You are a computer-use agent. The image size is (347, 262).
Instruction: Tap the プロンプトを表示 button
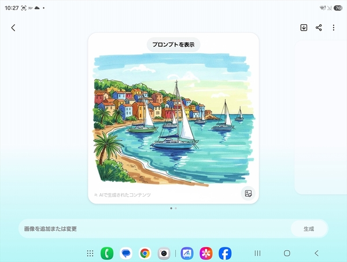coord(173,45)
